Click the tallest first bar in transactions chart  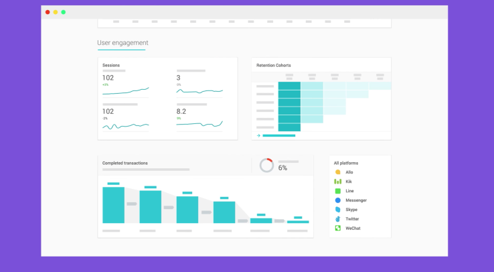pyautogui.click(x=113, y=205)
